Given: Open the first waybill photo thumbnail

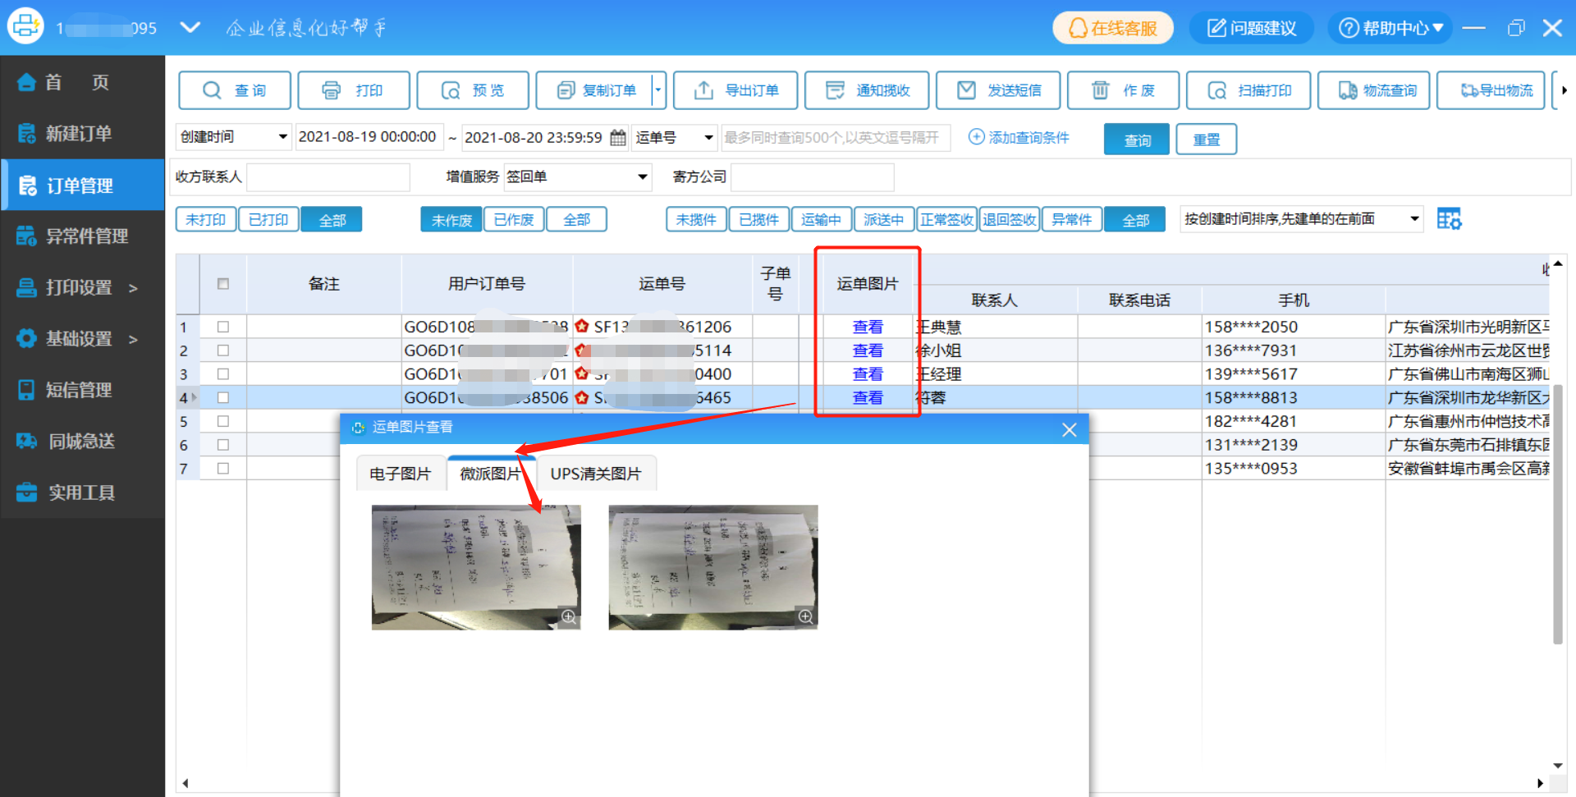Looking at the screenshot, I should pyautogui.click(x=476, y=567).
